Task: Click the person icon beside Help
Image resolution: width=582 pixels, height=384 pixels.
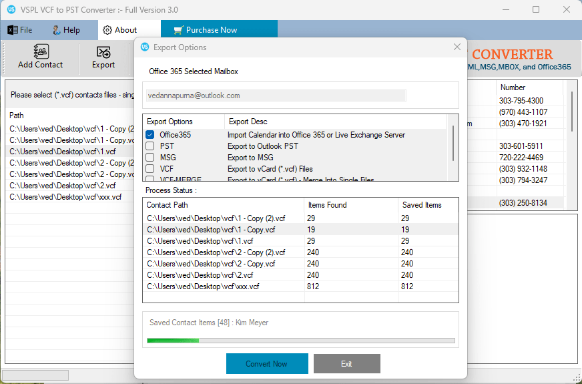Action: coord(57,30)
